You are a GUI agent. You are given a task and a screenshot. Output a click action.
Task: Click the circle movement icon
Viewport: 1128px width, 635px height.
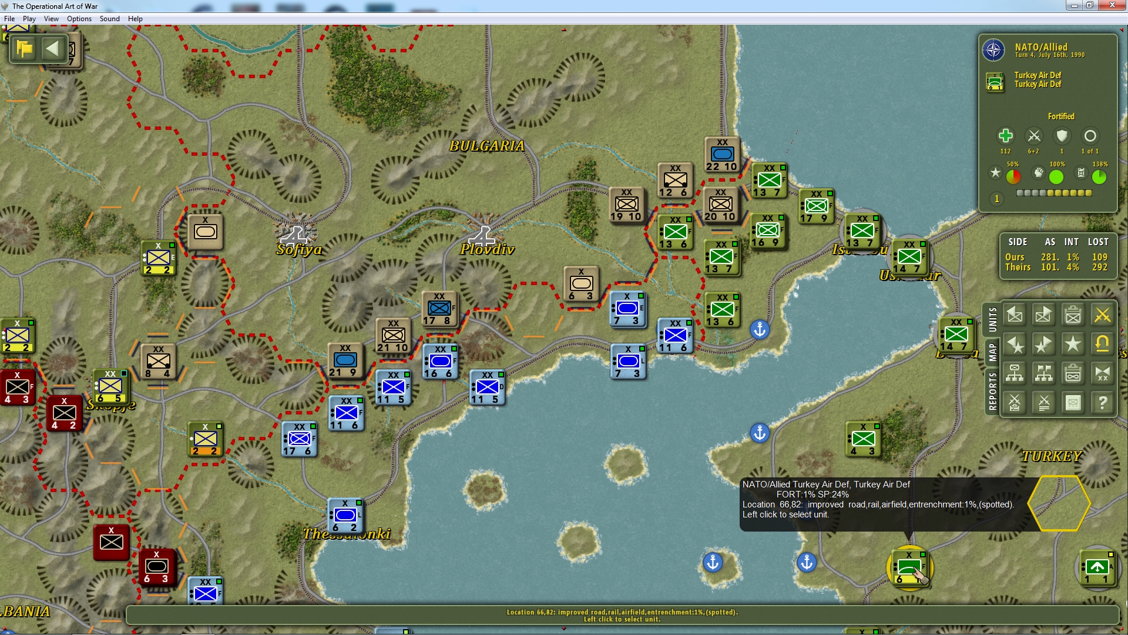1090,136
